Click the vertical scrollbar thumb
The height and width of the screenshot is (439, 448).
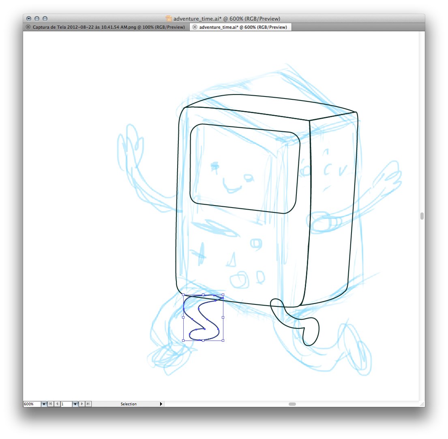[x=422, y=216]
